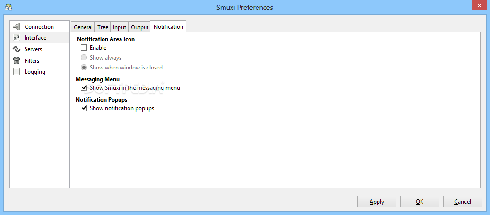
Task: Open the Input tab
Action: tap(120, 27)
